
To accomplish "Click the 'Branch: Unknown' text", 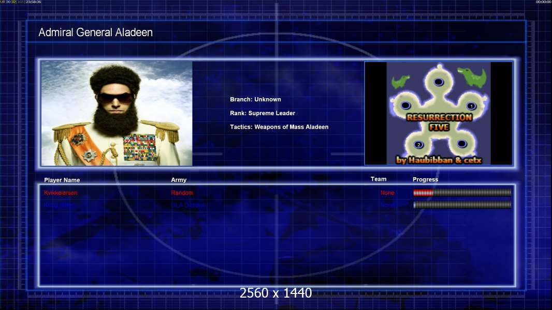I will pos(255,99).
